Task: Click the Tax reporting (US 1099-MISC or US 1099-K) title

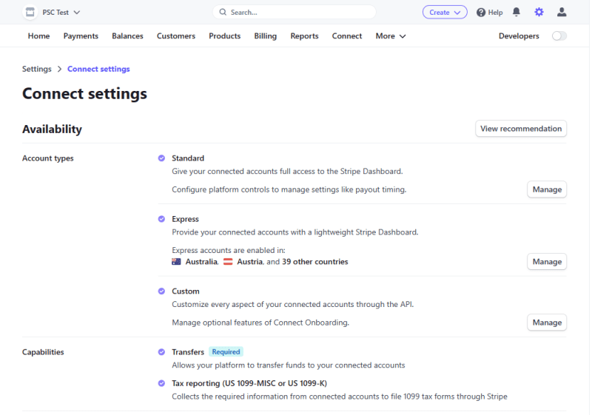Action: click(x=249, y=383)
